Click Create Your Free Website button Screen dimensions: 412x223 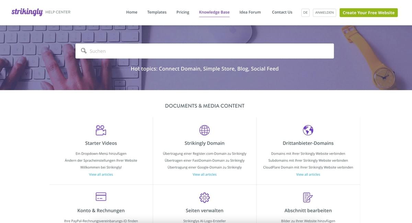coord(369,13)
